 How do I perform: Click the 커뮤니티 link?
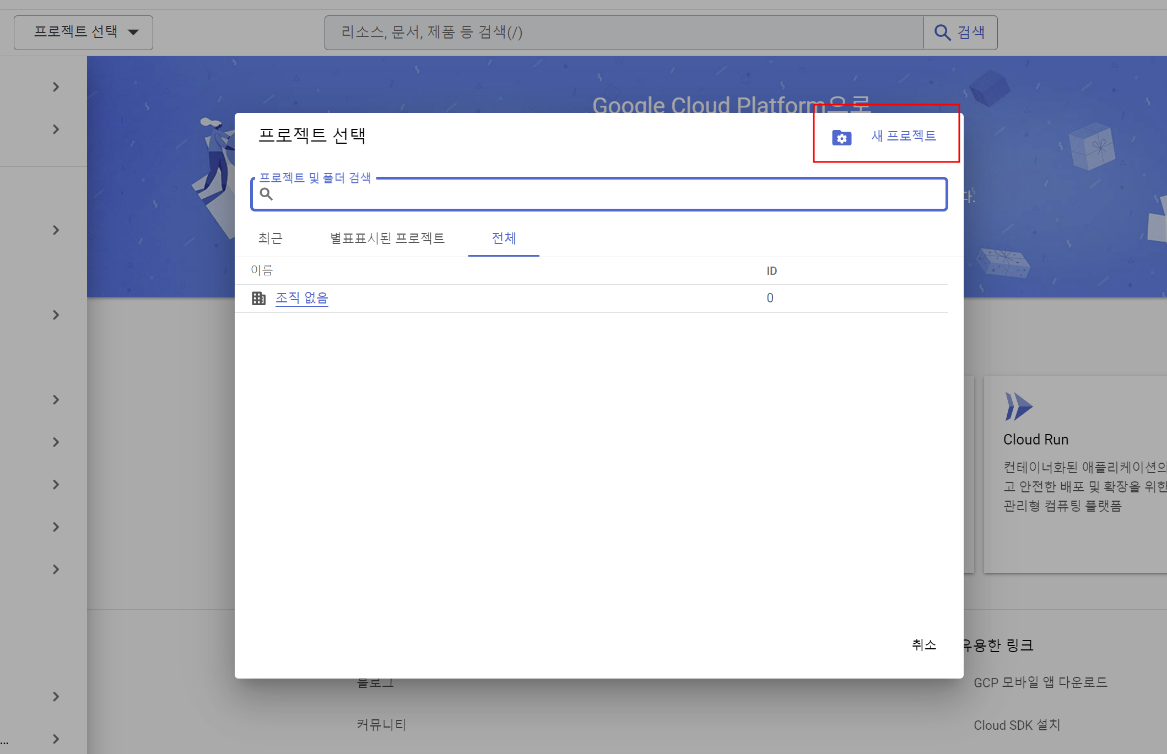pyautogui.click(x=381, y=724)
